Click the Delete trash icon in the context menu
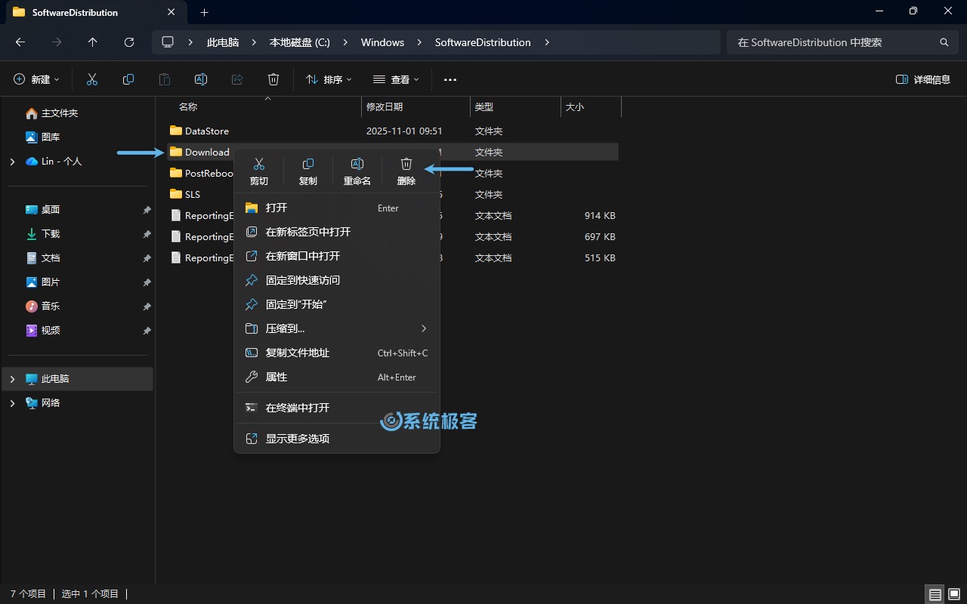 [406, 170]
